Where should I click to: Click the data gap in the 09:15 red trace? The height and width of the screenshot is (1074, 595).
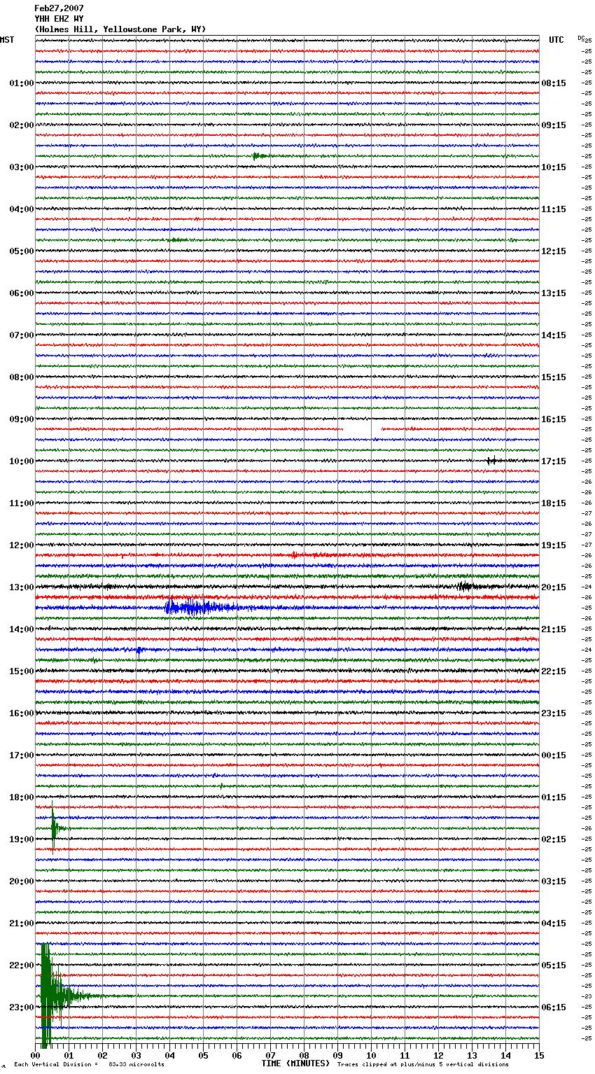(362, 429)
